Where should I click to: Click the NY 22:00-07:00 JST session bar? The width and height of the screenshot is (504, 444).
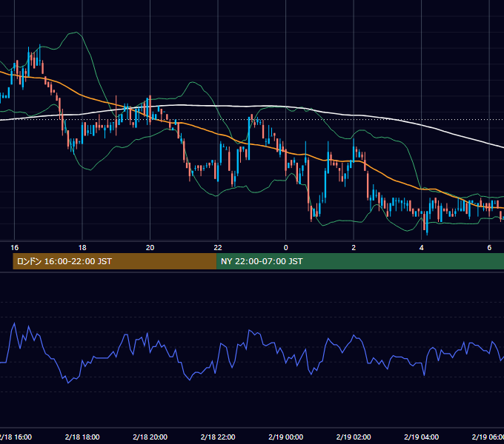tap(360, 261)
